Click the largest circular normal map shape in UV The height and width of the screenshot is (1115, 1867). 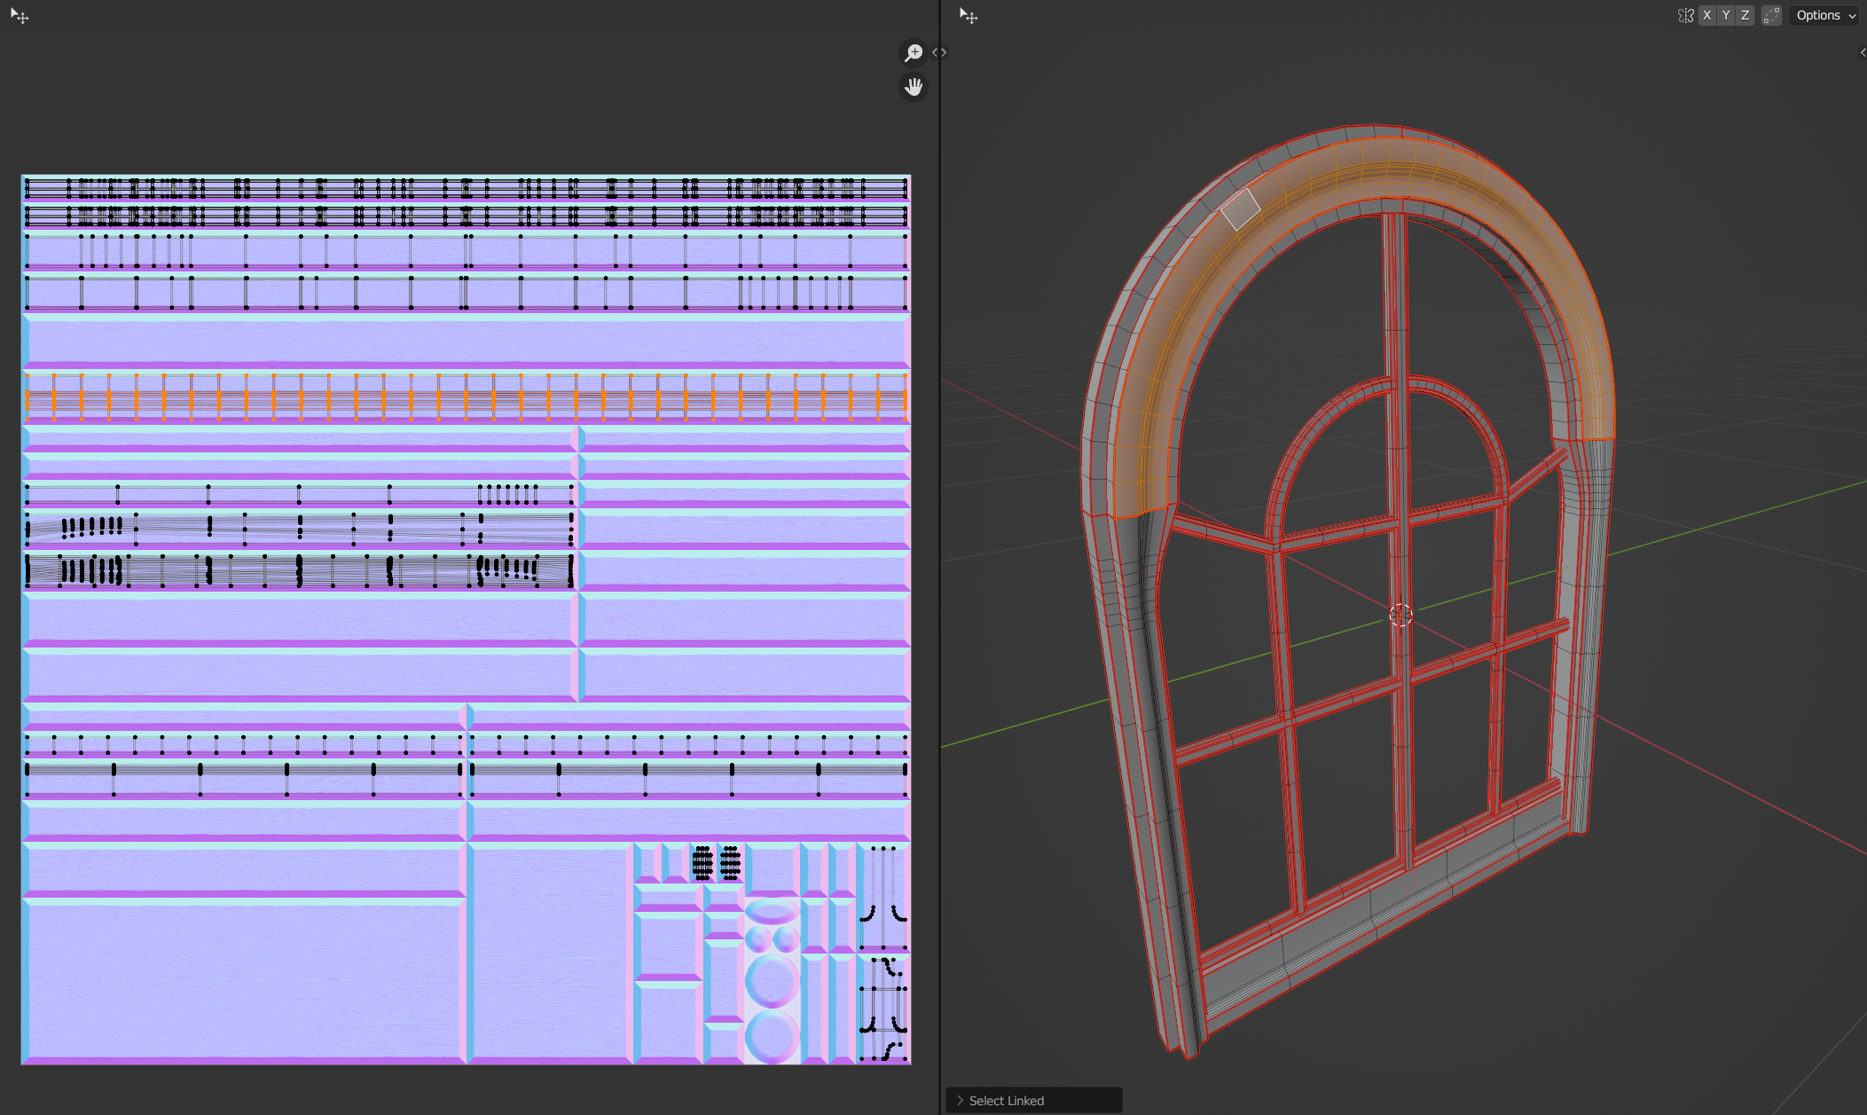(x=772, y=982)
